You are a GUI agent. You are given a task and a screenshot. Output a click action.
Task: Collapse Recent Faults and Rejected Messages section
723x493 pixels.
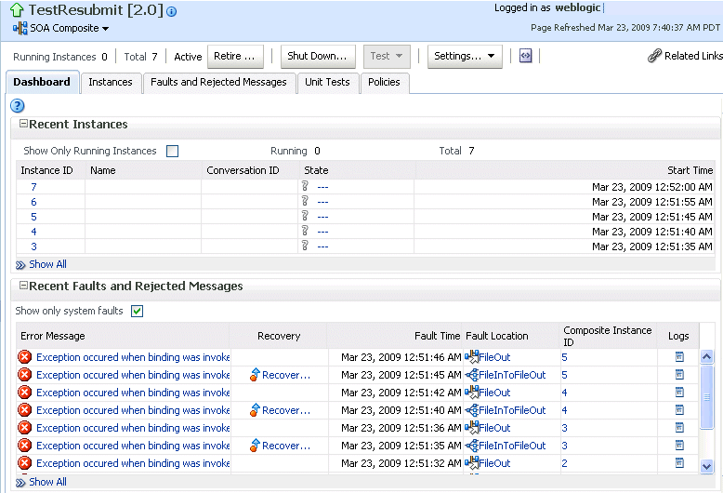(23, 286)
